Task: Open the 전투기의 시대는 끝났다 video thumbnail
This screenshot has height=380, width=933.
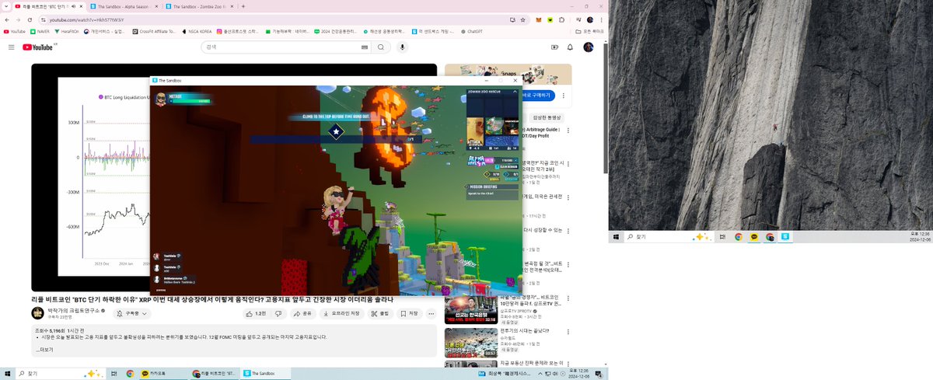Action: (470, 343)
